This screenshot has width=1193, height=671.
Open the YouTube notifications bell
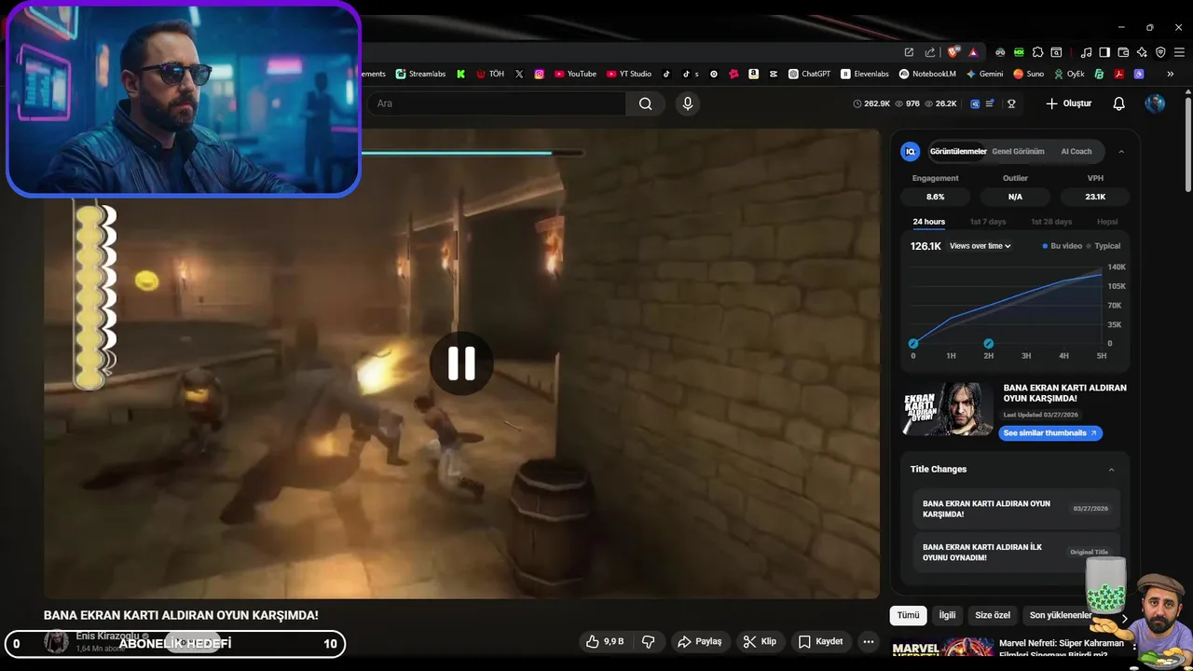pyautogui.click(x=1119, y=103)
